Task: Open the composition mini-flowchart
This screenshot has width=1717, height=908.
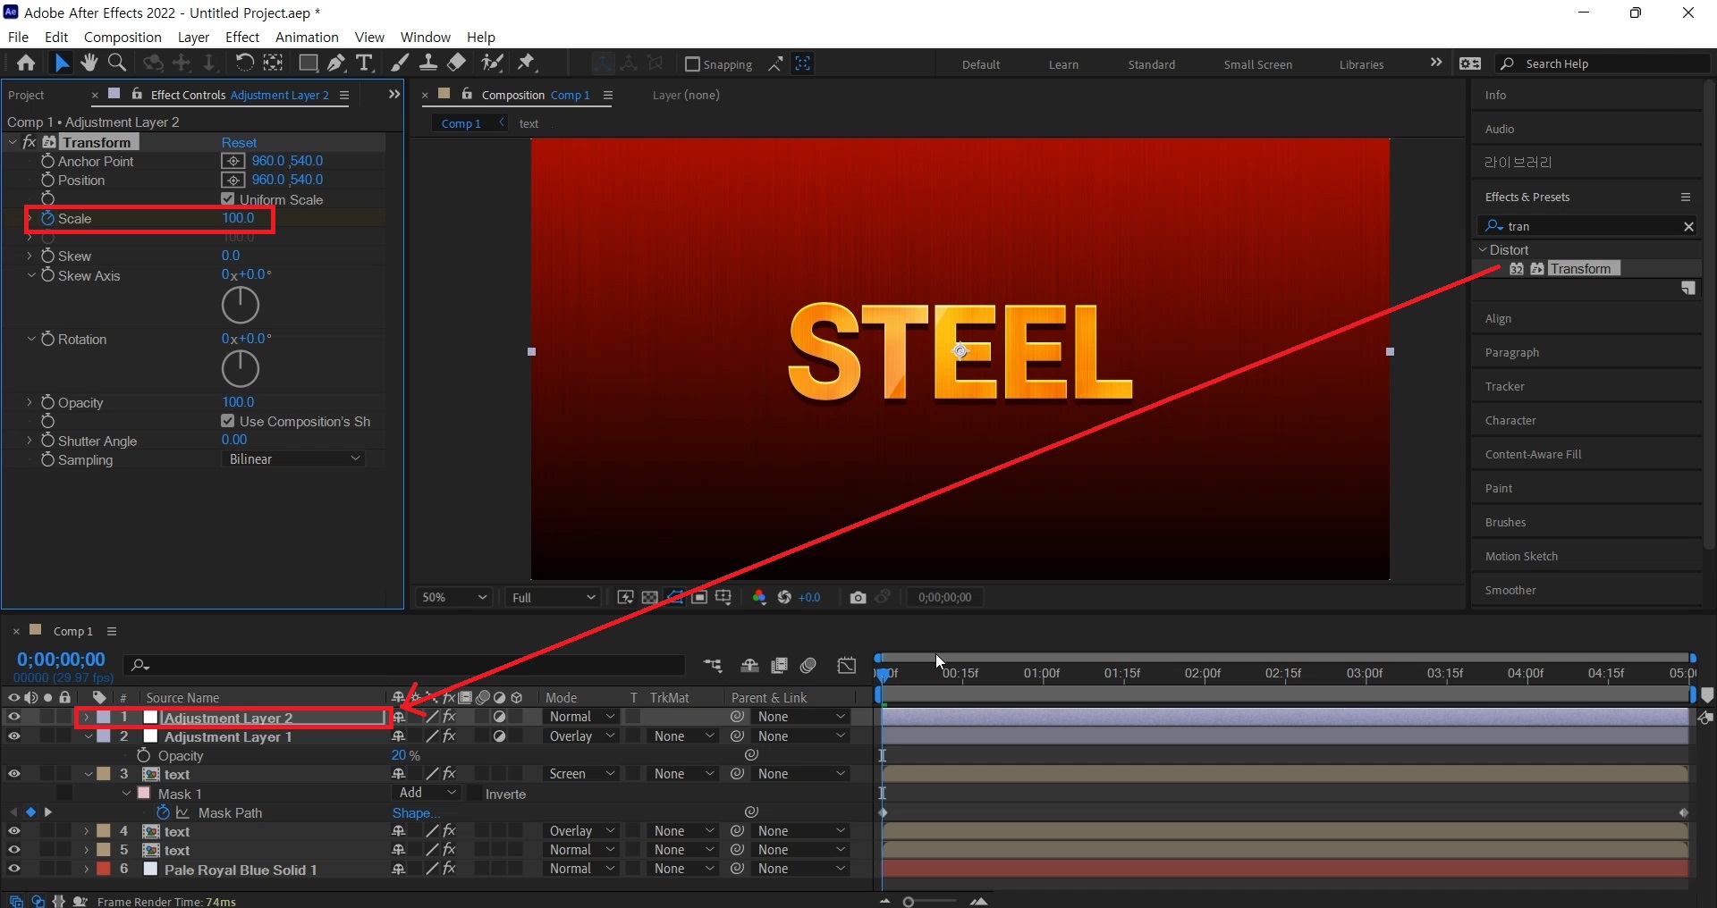Action: [713, 665]
